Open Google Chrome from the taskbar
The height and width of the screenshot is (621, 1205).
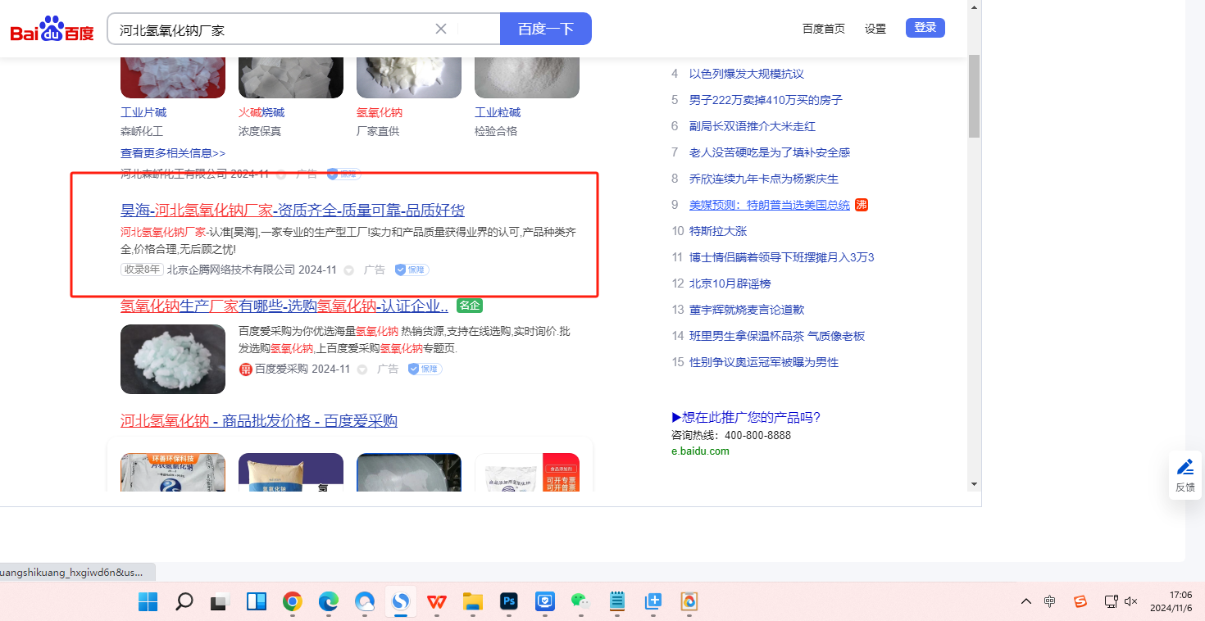pyautogui.click(x=293, y=602)
